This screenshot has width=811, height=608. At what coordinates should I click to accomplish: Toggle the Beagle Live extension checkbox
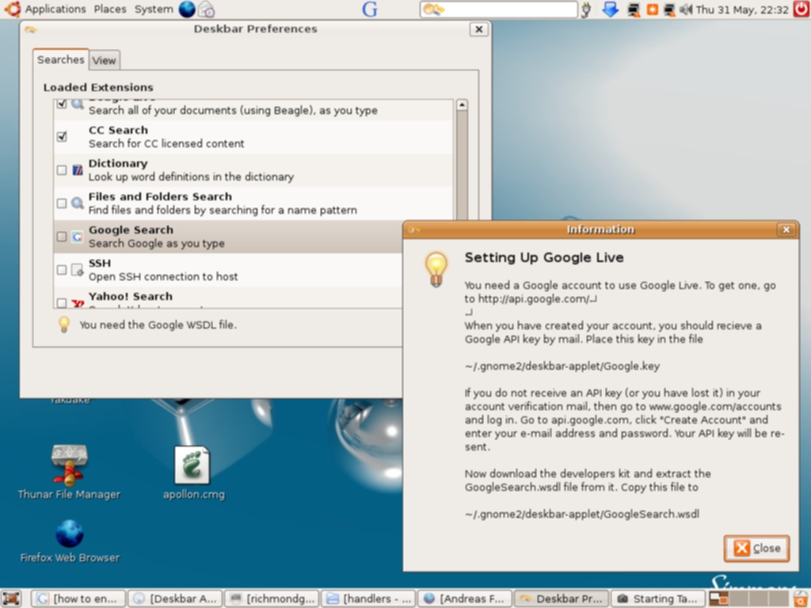[62, 104]
